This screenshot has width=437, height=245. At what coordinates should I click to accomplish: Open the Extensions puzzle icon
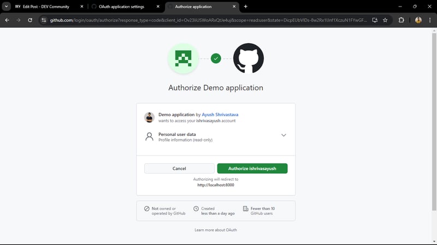point(401,20)
